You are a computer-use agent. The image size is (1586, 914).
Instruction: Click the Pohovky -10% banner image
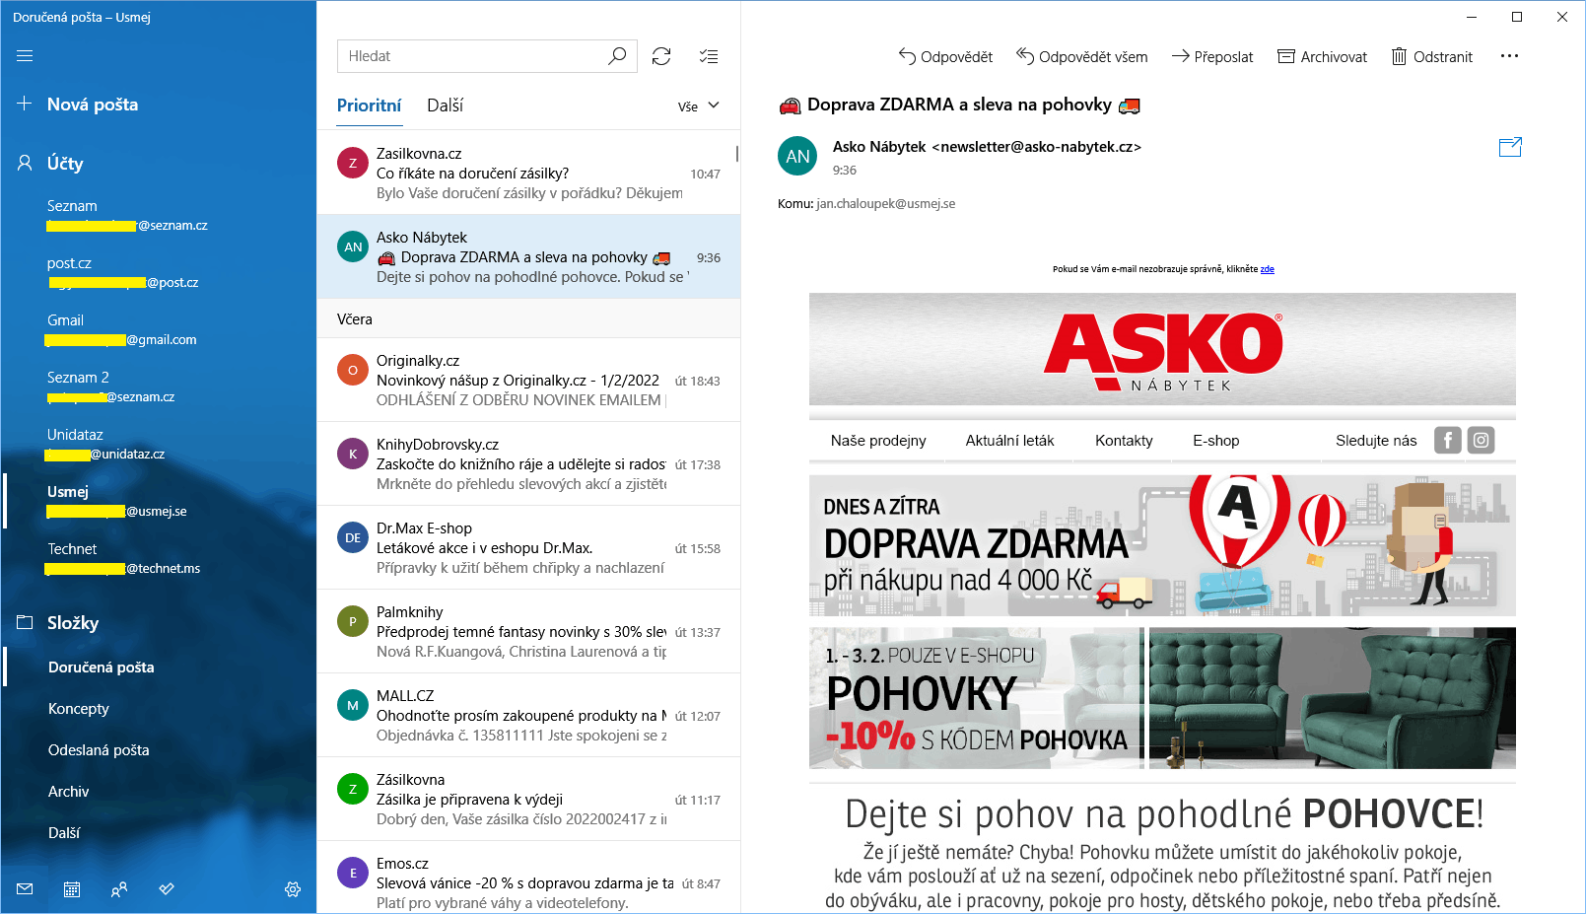(x=1162, y=698)
